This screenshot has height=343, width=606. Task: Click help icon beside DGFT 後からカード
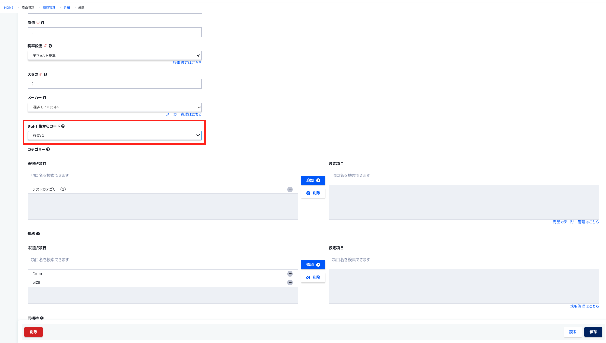coord(63,126)
